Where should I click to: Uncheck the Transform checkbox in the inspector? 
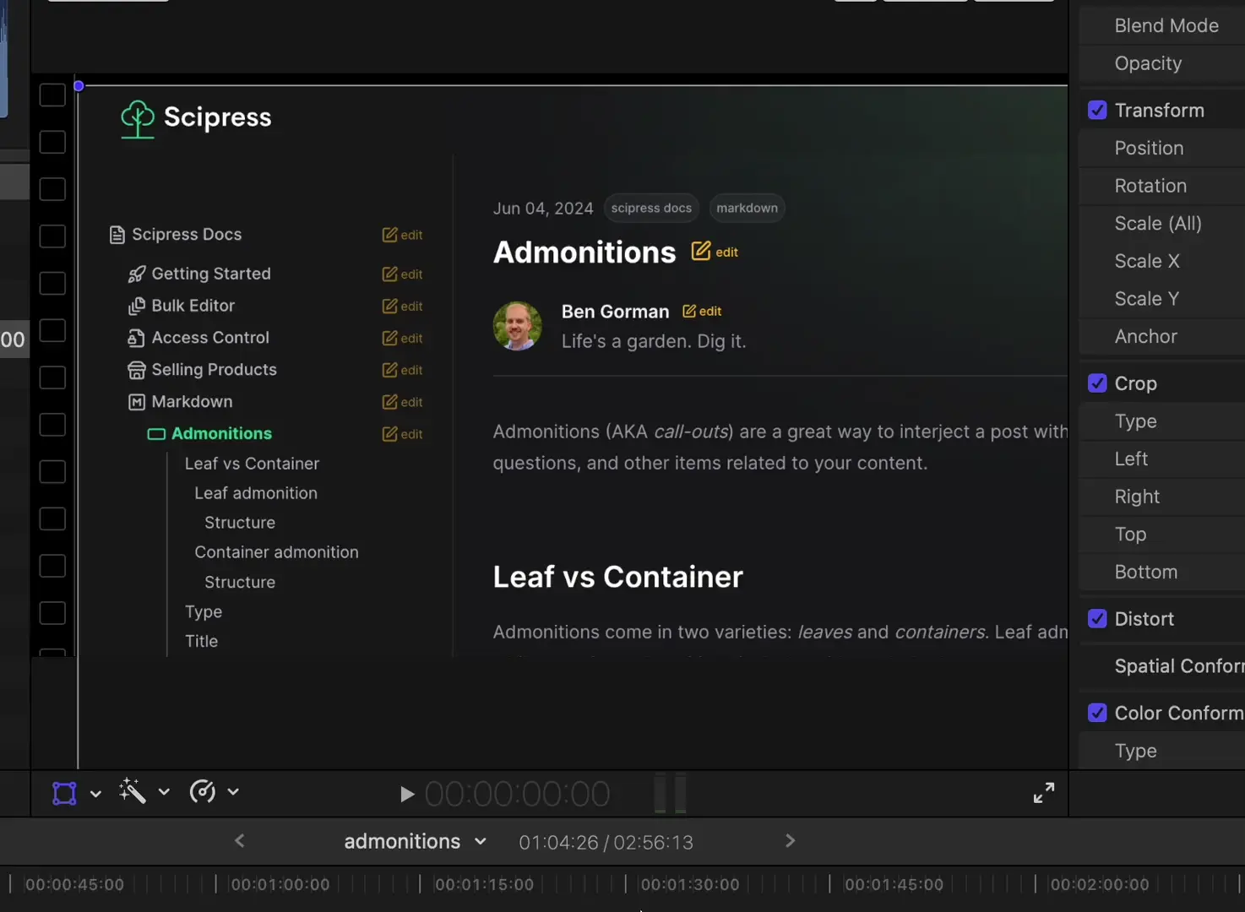click(1097, 110)
